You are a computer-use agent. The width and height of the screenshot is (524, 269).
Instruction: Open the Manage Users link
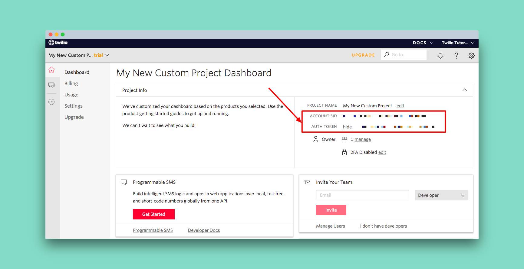(x=331, y=226)
